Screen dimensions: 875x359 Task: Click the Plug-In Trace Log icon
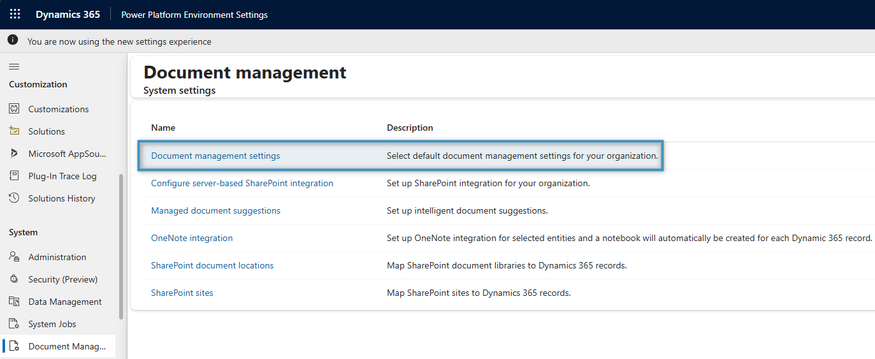(x=15, y=176)
